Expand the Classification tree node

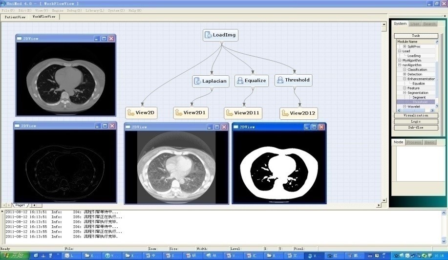tap(405, 69)
